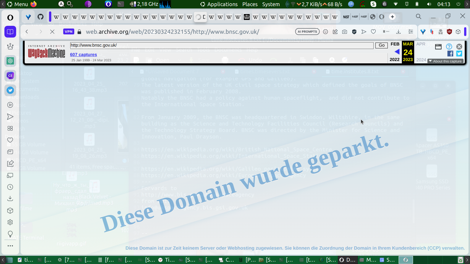Stop loading the page with the X button
470x264 pixels.
tap(52, 32)
